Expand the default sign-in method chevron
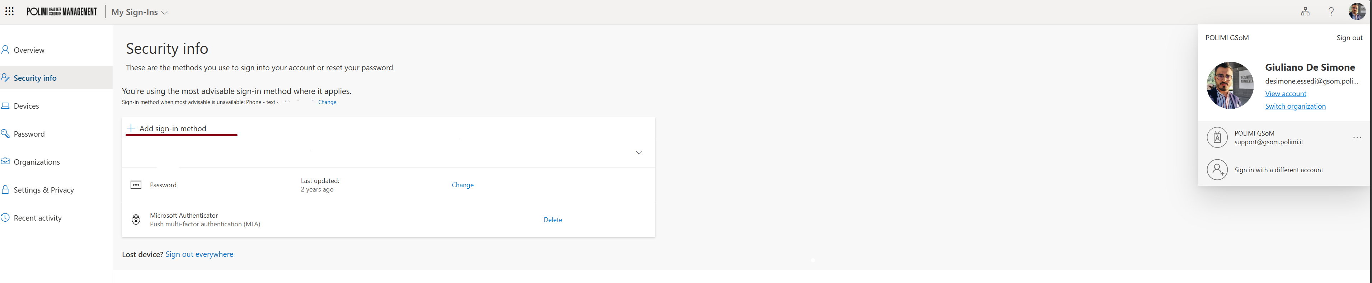1372x283 pixels. (x=639, y=153)
